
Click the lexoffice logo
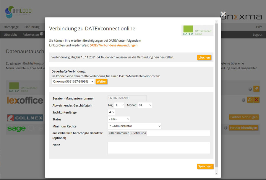[x=25, y=100]
